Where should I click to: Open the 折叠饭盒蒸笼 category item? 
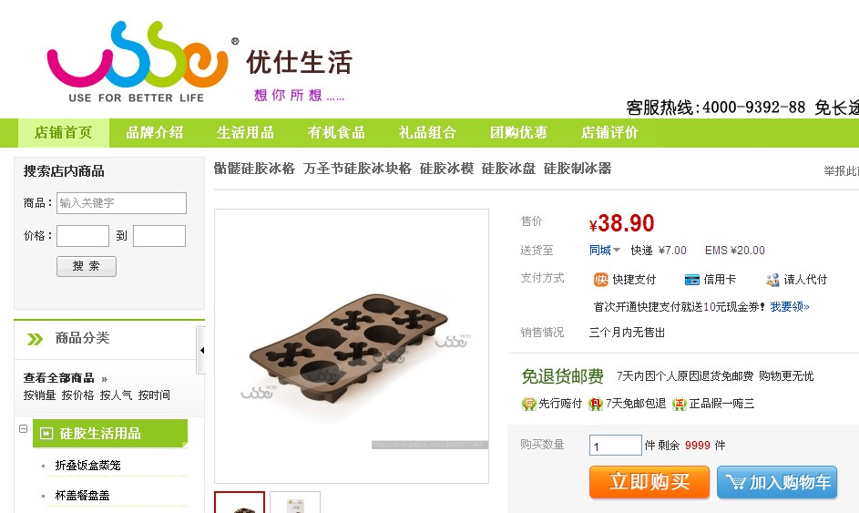87,466
